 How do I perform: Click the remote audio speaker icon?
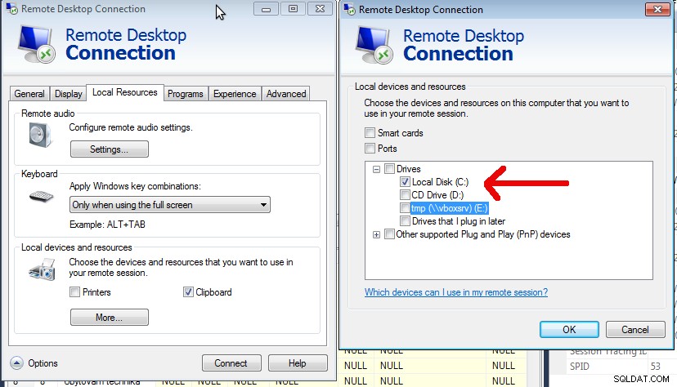click(x=41, y=135)
